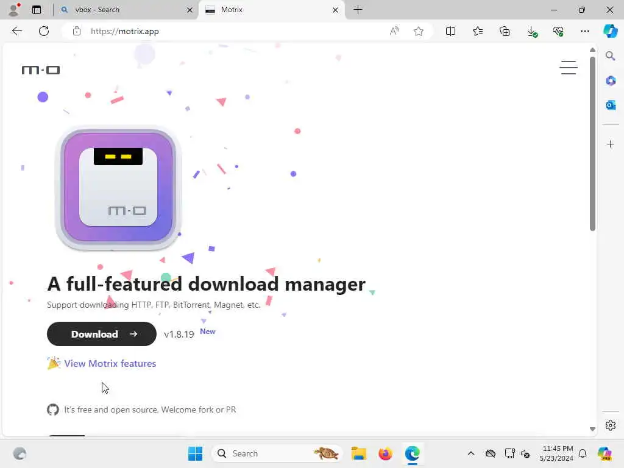This screenshot has height=468, width=624.
Task: Click the Edge sidebar search icon
Action: pos(611,55)
